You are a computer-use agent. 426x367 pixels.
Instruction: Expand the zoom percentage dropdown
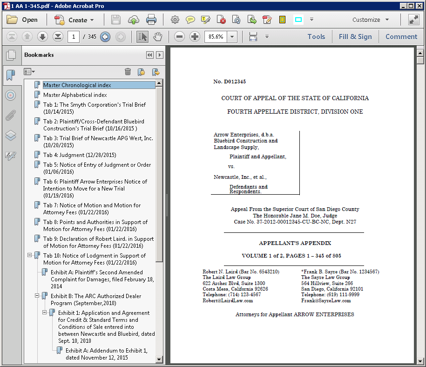232,36
